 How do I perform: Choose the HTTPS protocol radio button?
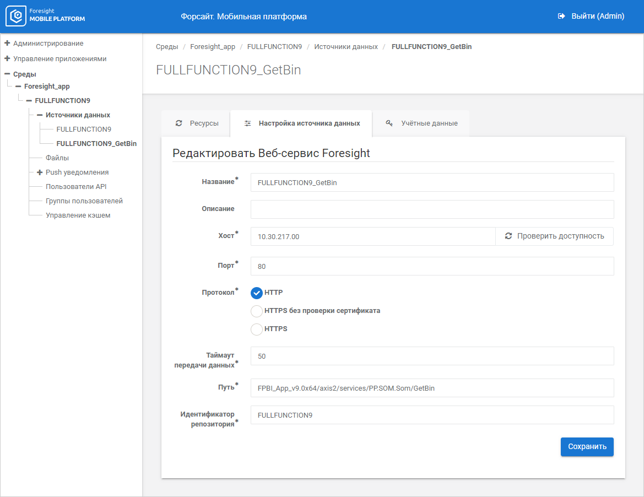coord(257,329)
